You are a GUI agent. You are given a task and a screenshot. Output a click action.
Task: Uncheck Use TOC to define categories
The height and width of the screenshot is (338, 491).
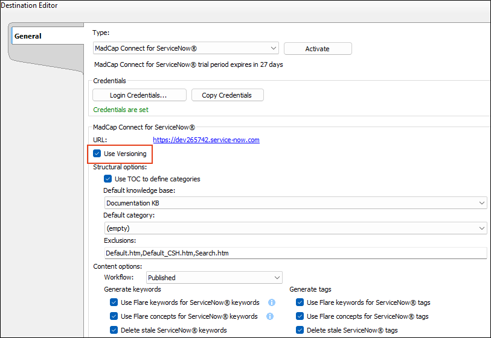point(108,179)
